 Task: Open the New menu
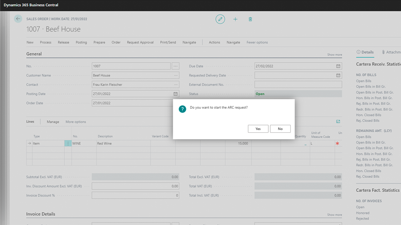click(x=30, y=42)
